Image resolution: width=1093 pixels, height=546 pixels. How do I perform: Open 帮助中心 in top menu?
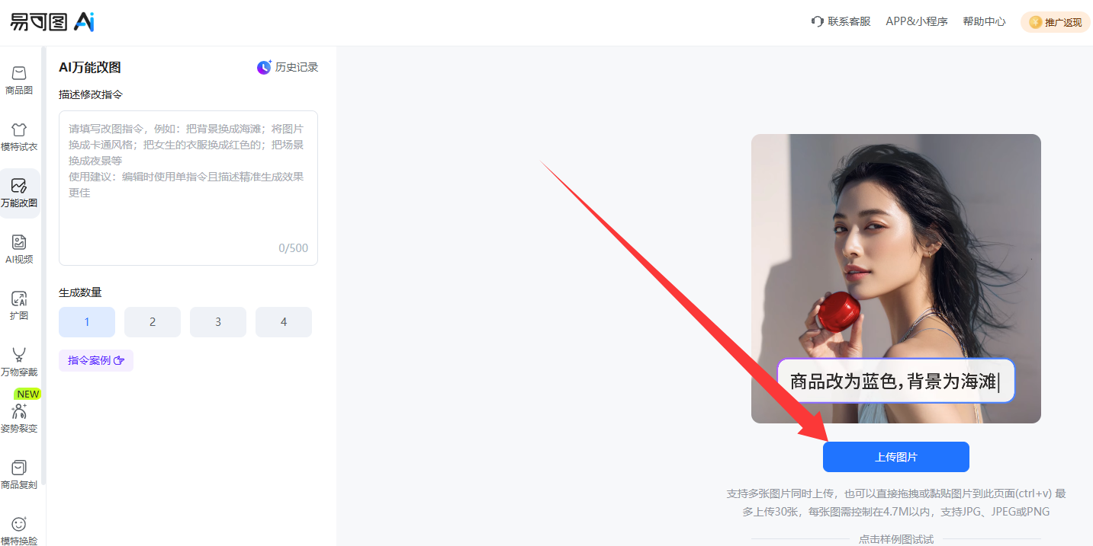click(x=984, y=21)
